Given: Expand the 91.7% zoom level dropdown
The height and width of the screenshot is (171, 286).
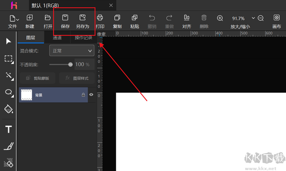Looking at the screenshot, I should (x=253, y=18).
